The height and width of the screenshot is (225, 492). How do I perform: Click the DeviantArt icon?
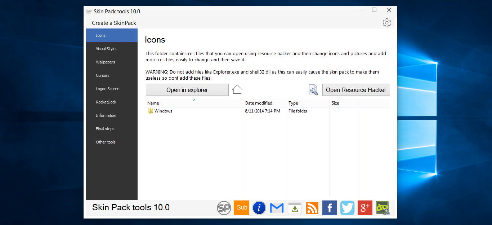(383, 208)
